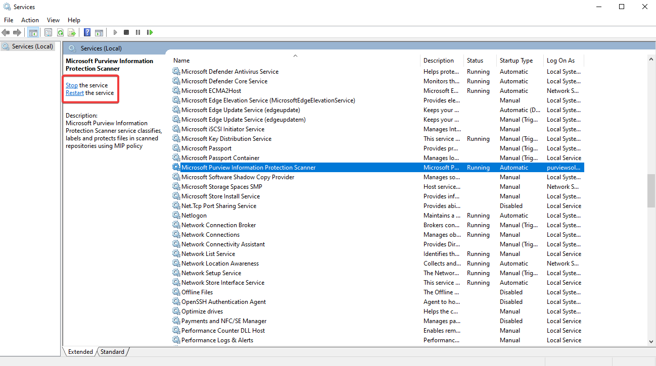The image size is (656, 366).
Task: Select Performance Logs & Alerts
Action: [x=217, y=340]
